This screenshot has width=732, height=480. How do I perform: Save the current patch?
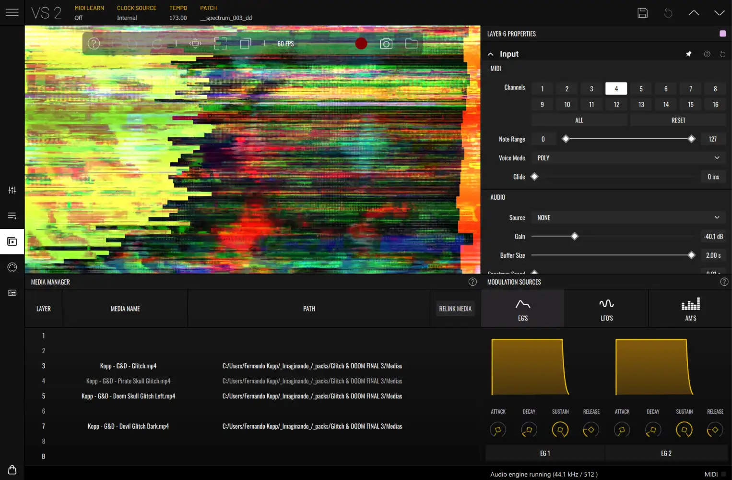643,13
